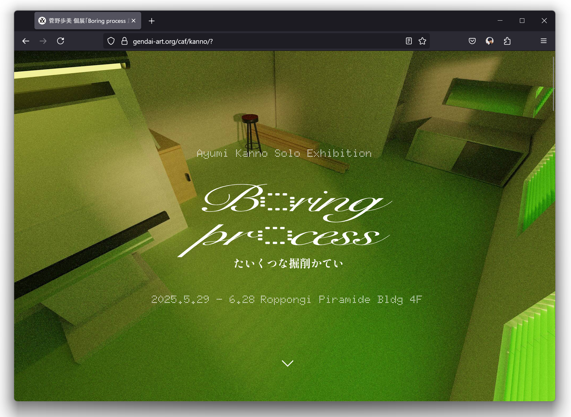Image resolution: width=571 pixels, height=417 pixels.
Task: Open the extensions puzzle icon
Action: click(507, 41)
